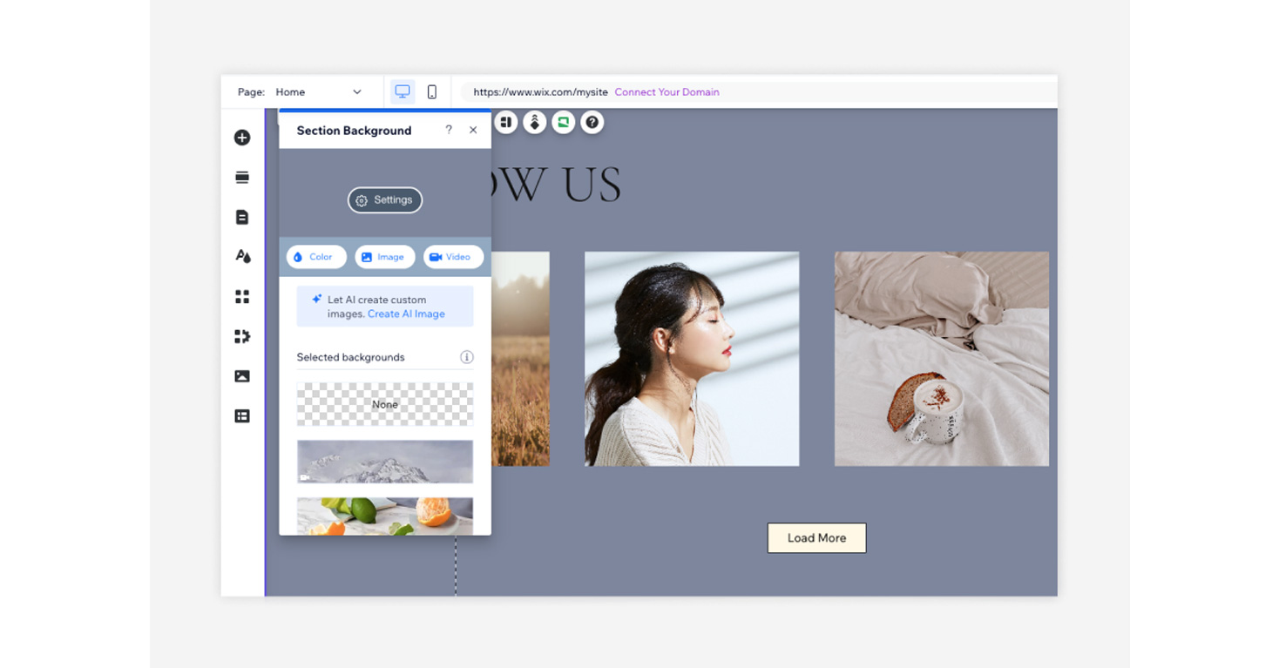Open the Add Apps grid icon
The height and width of the screenshot is (668, 1272).
242,297
